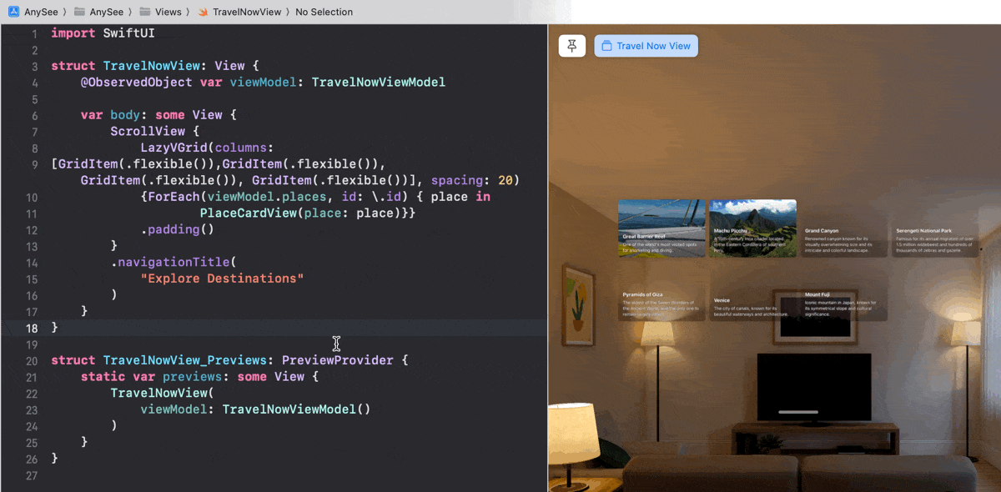Click the Pyramids of Giza card
Viewport: 1001px width, 492px height.
coord(661,304)
